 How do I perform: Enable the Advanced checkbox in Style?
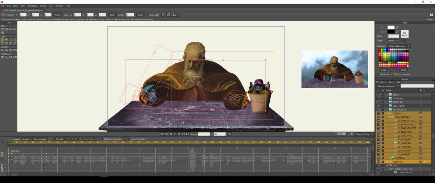point(378,74)
